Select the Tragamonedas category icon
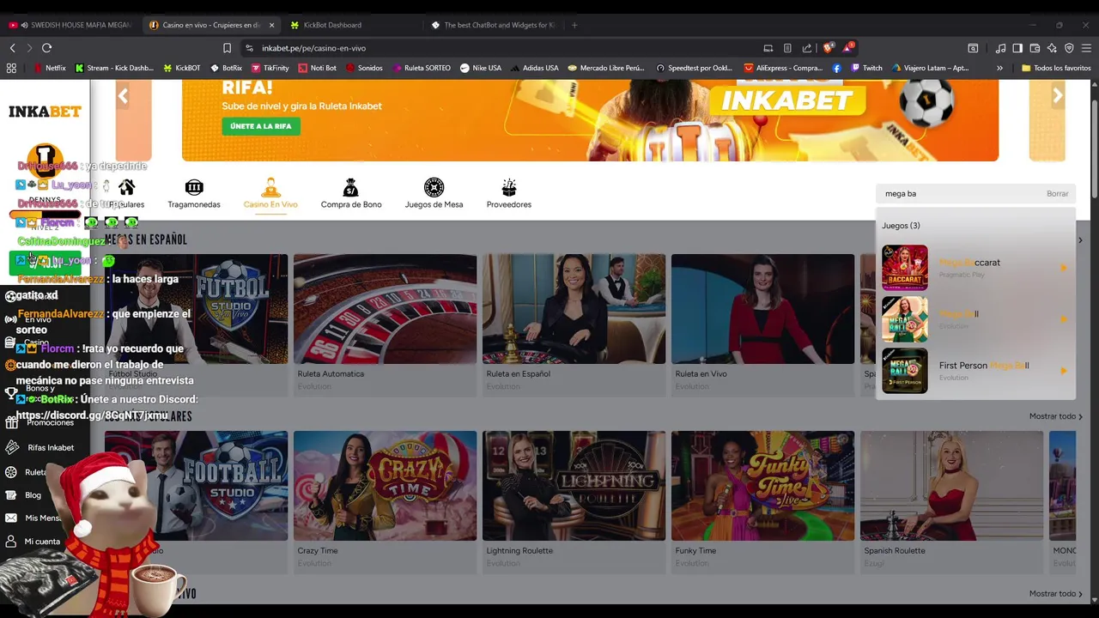1099x618 pixels. tap(194, 187)
